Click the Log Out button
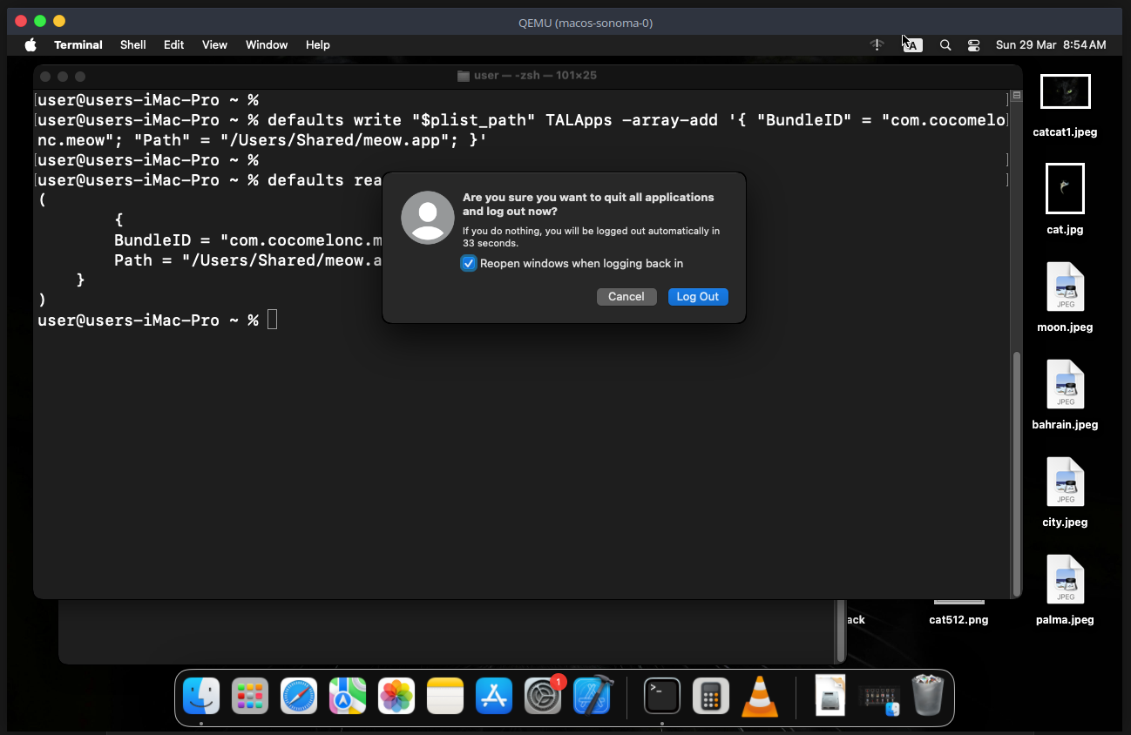The width and height of the screenshot is (1131, 735). (697, 297)
